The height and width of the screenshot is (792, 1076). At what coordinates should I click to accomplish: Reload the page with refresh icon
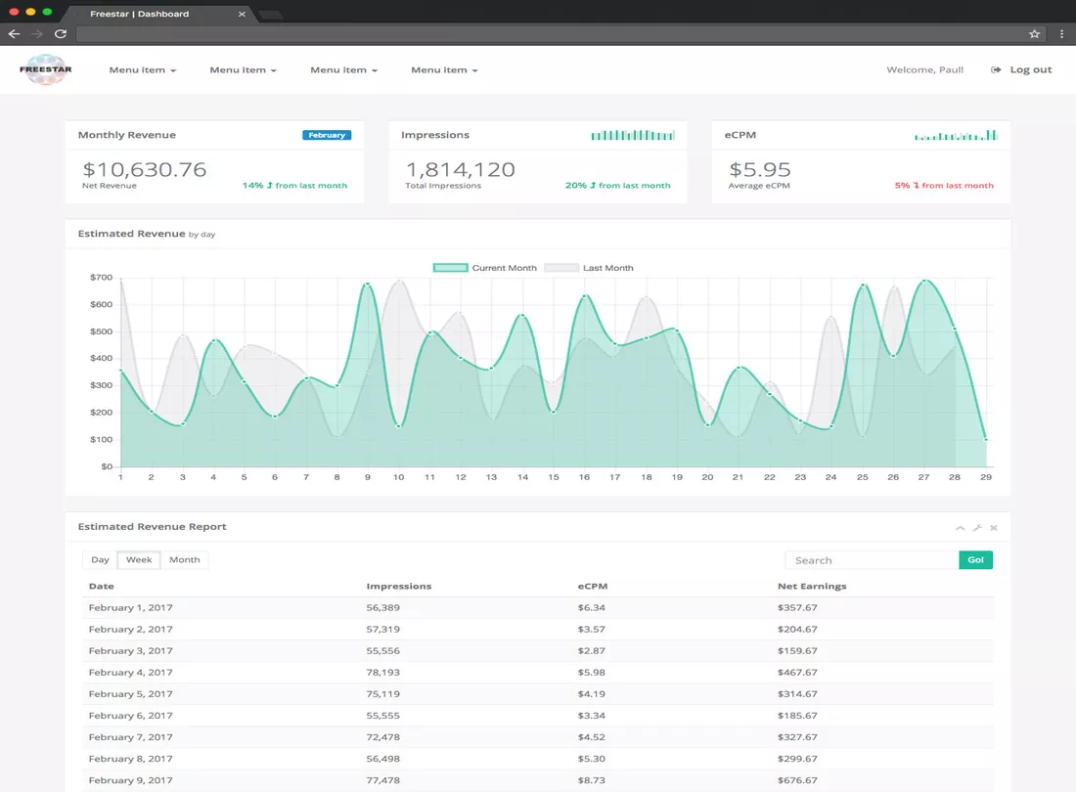click(x=61, y=33)
